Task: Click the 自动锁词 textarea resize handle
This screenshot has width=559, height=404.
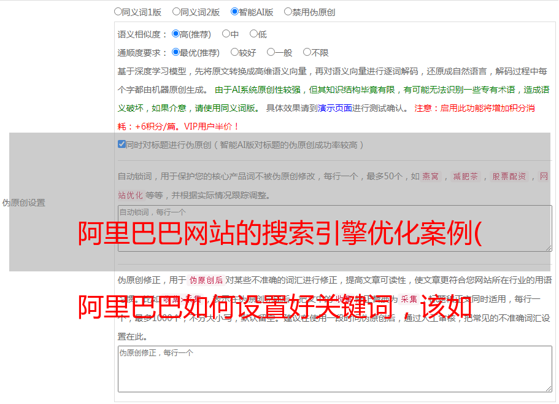Action: tap(549, 248)
